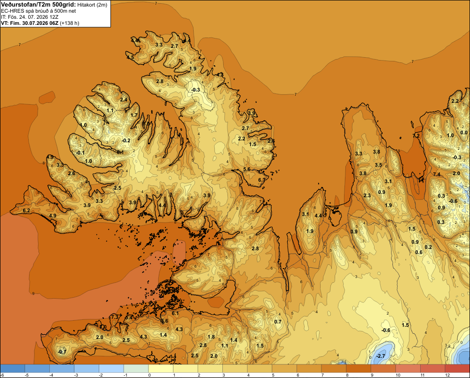Select the legend swatch between 7 and 8
The width and height of the screenshot is (470, 378).
point(334,369)
